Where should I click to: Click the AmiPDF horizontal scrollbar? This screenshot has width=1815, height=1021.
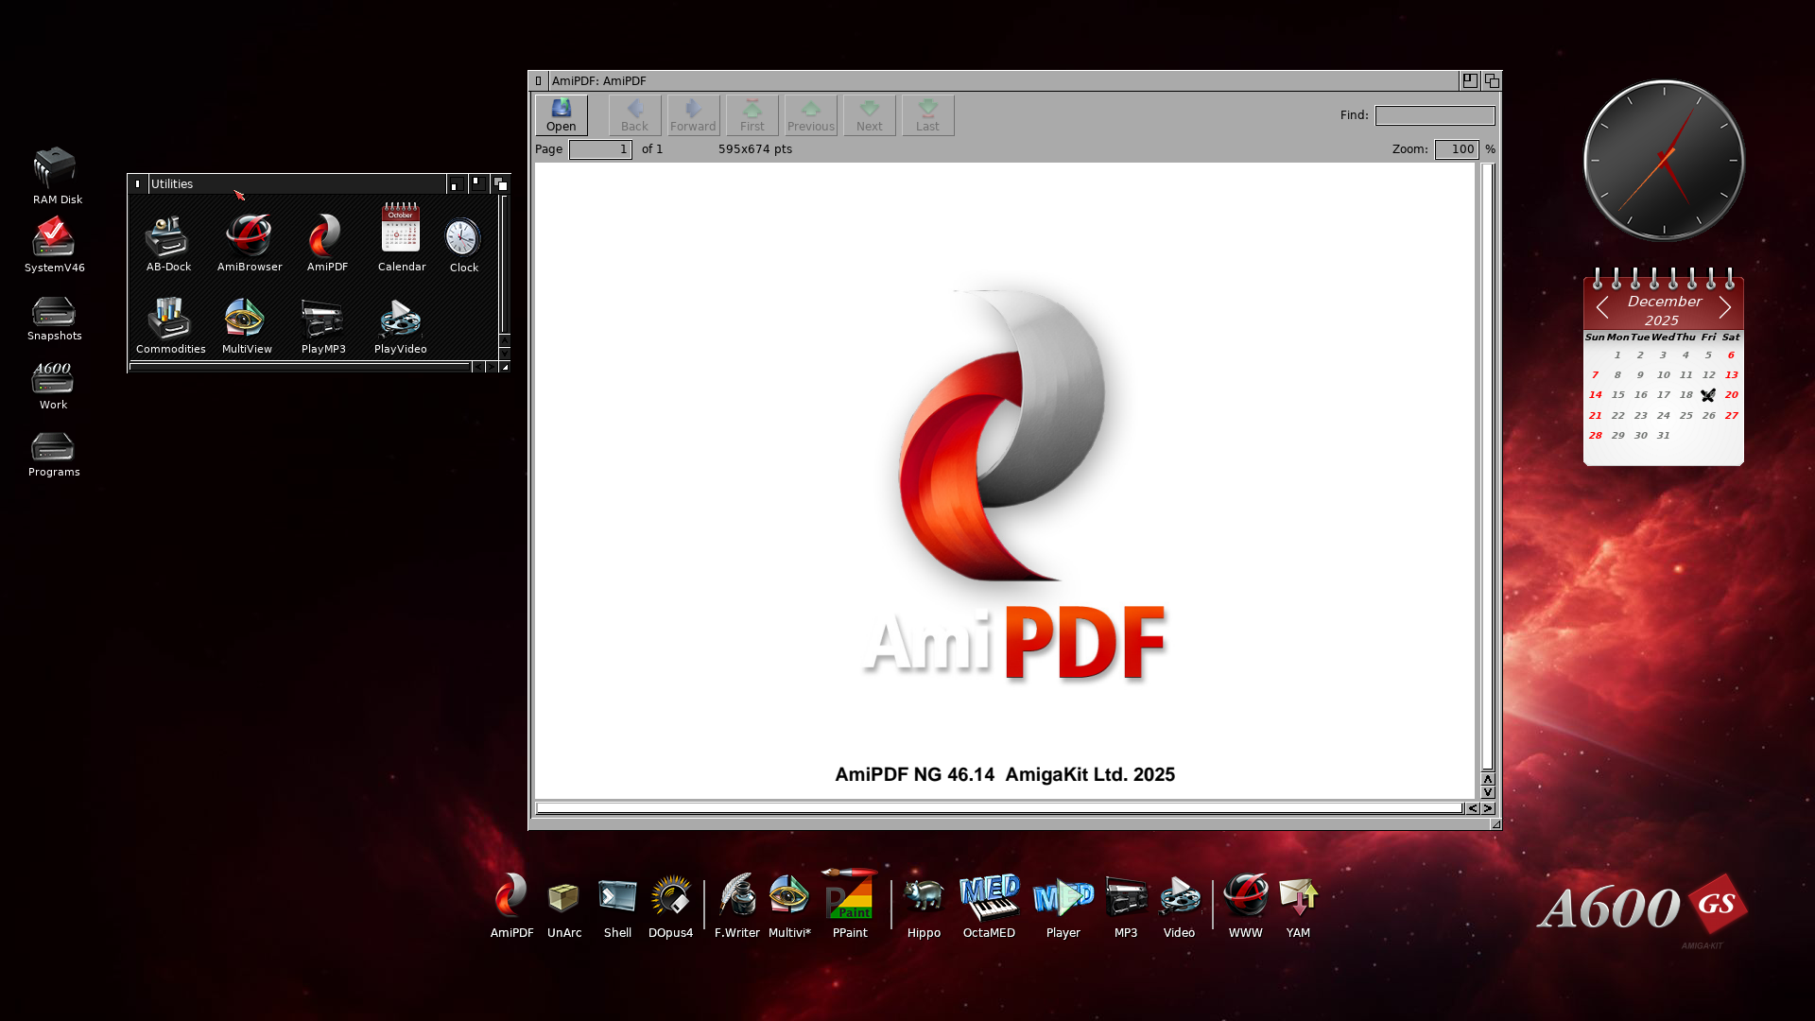(x=998, y=808)
